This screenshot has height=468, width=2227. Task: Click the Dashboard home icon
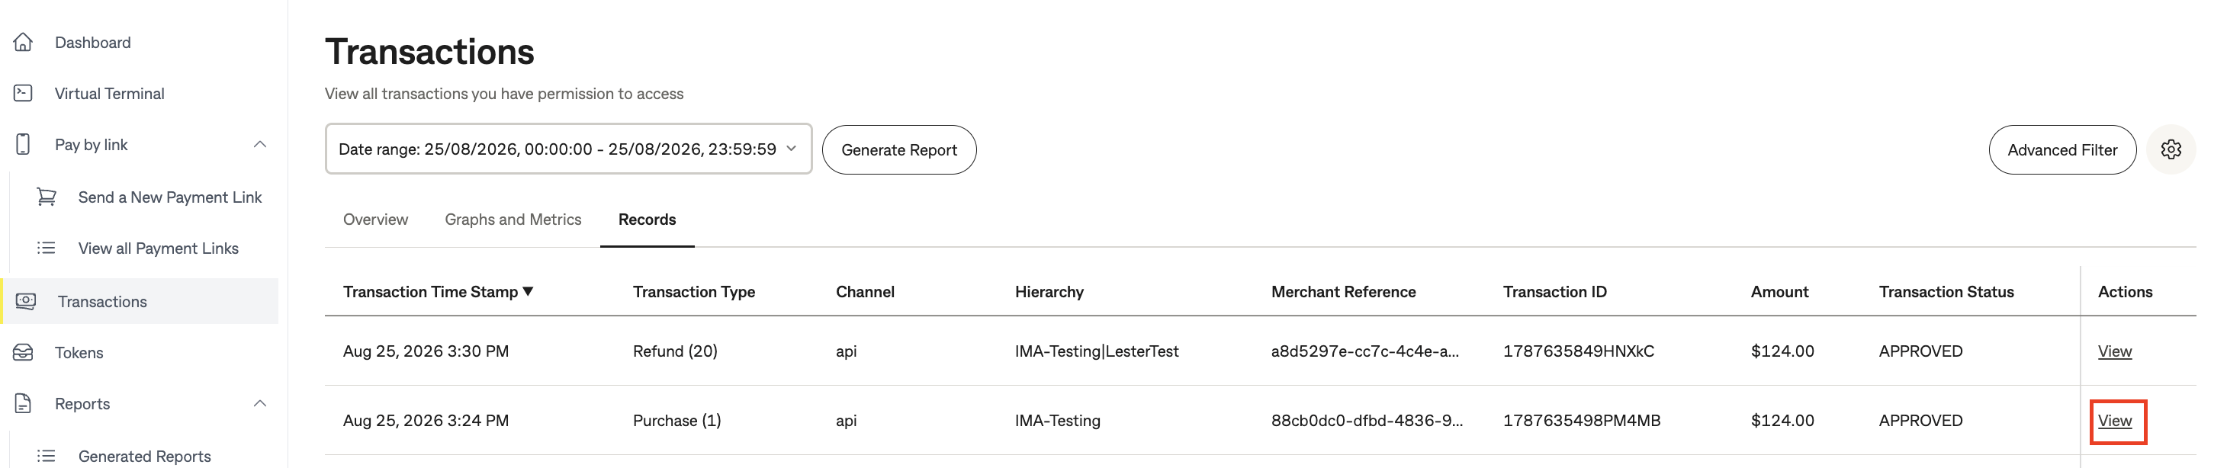pos(24,43)
